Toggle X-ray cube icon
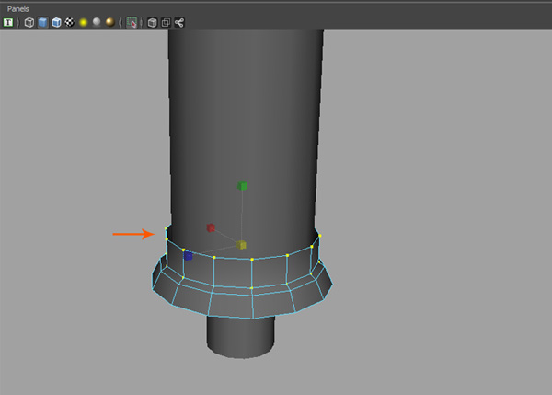 pos(153,21)
